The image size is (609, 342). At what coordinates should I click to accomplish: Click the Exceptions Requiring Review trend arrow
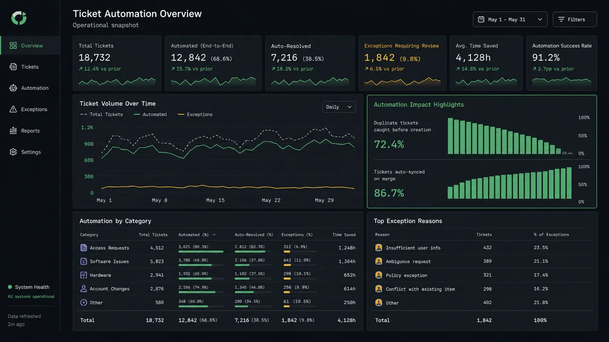[366, 69]
